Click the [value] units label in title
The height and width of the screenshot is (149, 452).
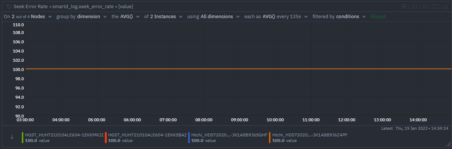pos(126,7)
